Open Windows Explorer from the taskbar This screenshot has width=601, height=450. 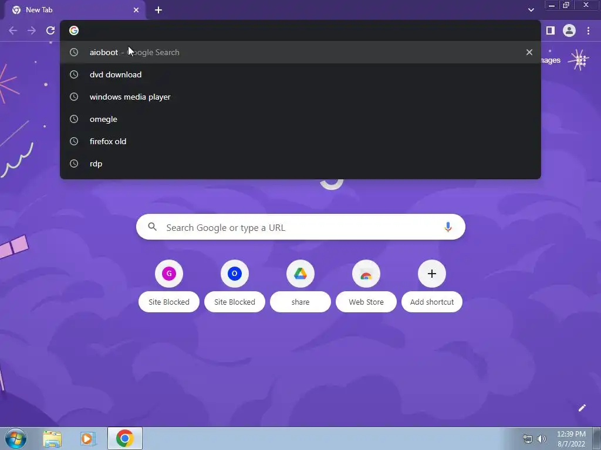tap(52, 439)
